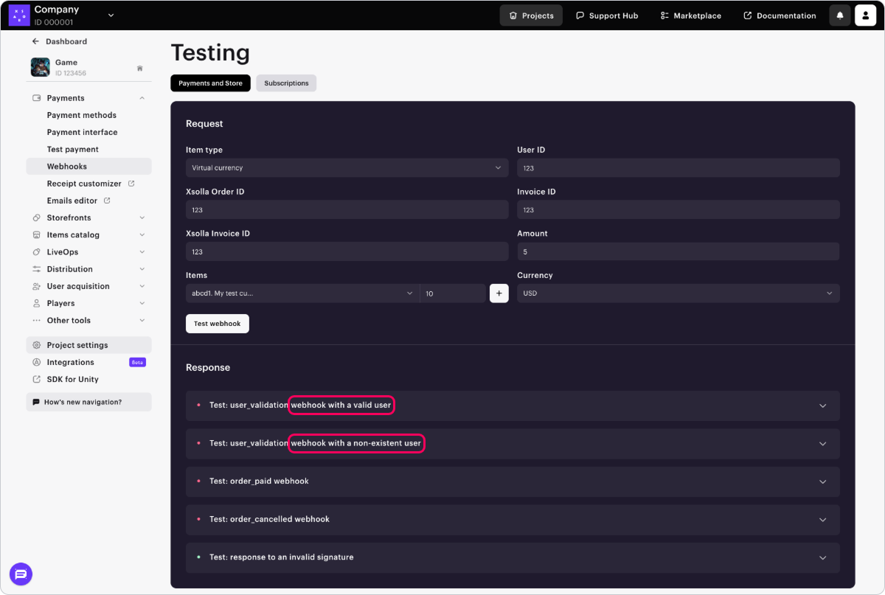This screenshot has height=595, width=885.
Task: Click the Xsolla Invoice ID field
Action: (x=347, y=251)
